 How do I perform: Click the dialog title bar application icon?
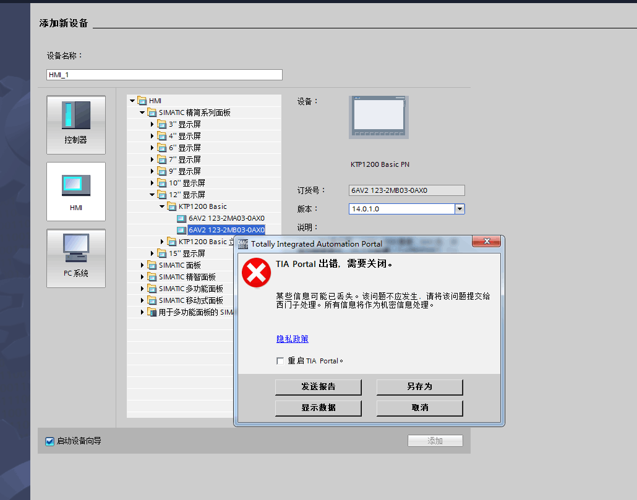pos(243,244)
